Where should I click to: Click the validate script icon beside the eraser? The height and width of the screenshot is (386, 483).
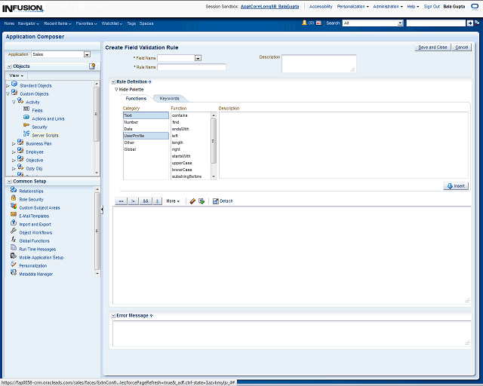point(202,201)
